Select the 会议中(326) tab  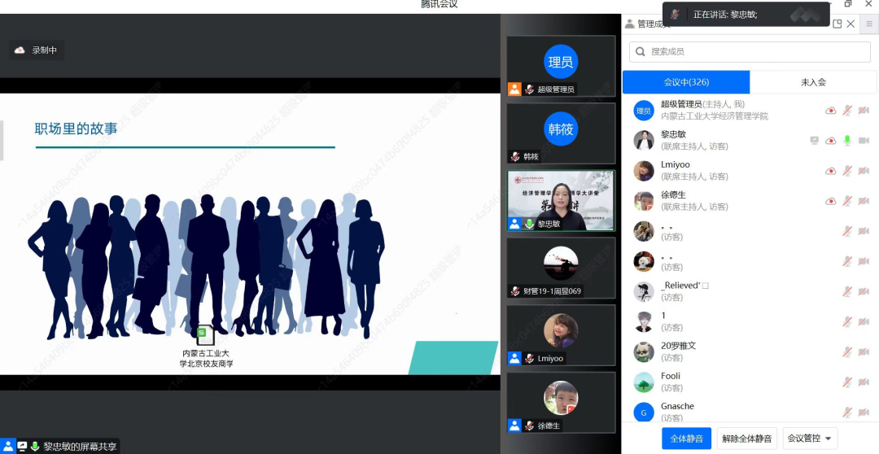click(686, 82)
